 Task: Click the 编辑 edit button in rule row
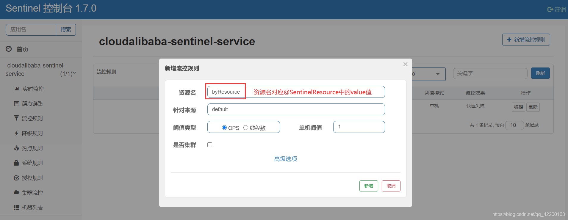519,107
